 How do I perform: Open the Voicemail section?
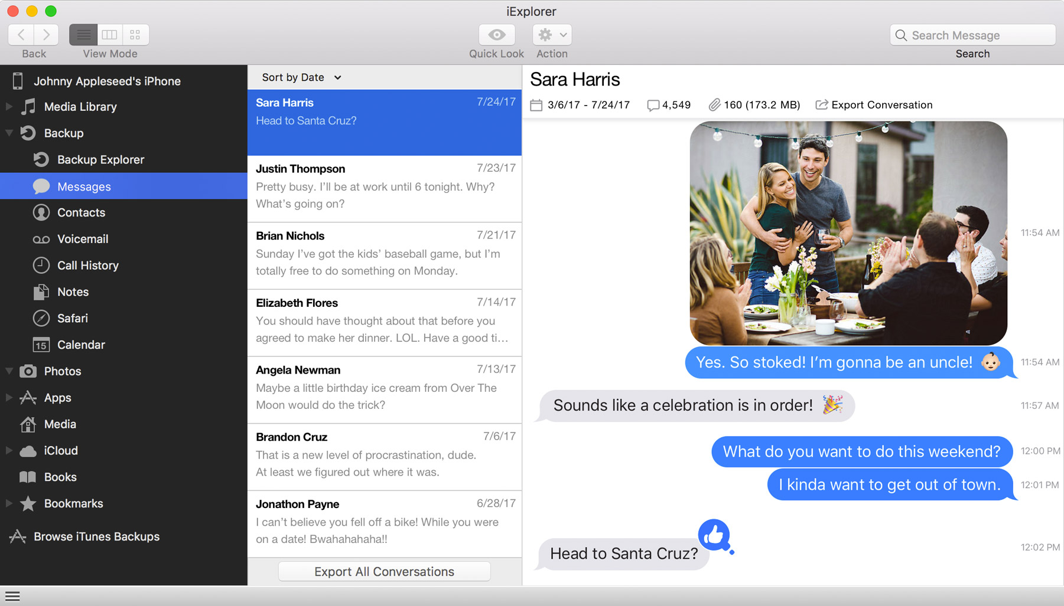tap(82, 239)
